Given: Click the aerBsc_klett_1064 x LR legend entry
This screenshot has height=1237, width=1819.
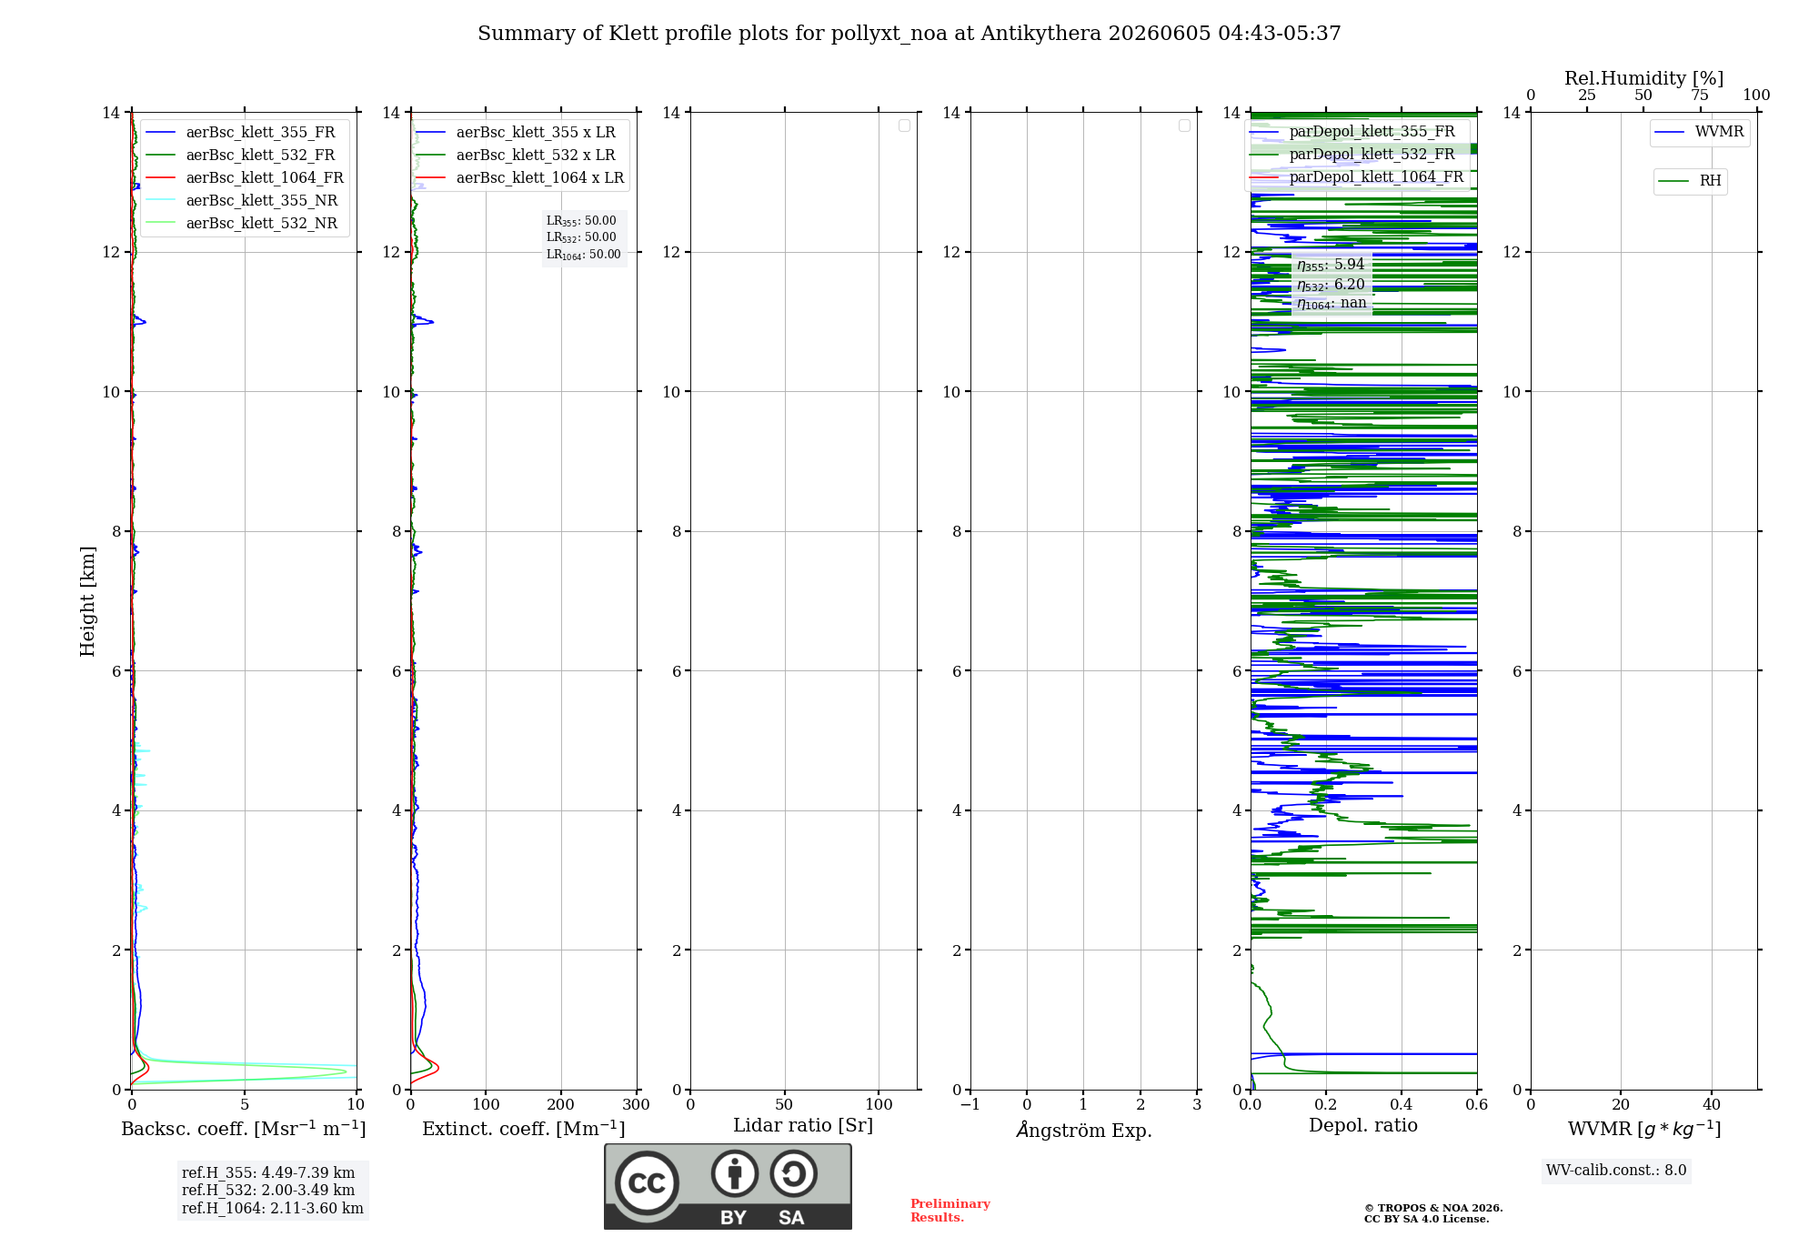Looking at the screenshot, I should coord(520,177).
